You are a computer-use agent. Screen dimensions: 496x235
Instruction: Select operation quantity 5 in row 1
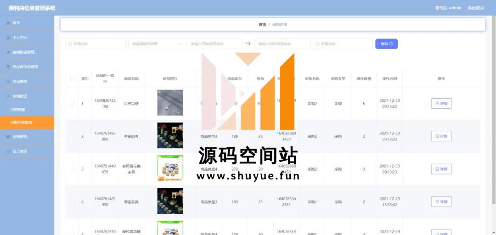pos(364,104)
